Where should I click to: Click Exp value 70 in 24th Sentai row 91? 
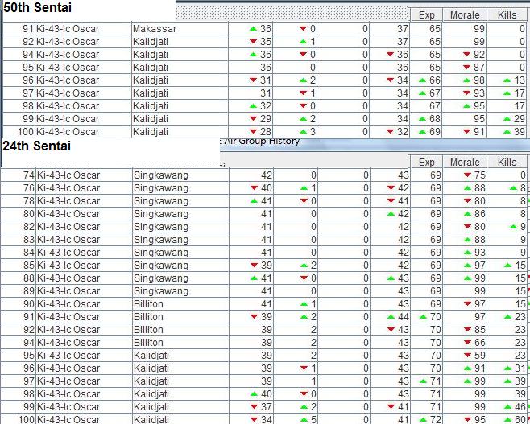[435, 317]
